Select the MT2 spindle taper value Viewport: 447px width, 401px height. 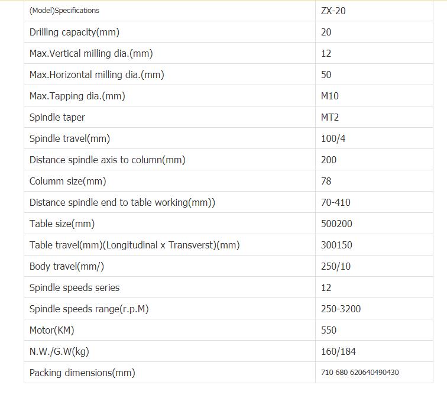click(329, 117)
